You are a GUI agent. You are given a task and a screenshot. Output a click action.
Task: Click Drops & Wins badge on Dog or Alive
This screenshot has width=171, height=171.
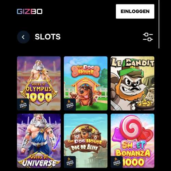(x=70, y=162)
